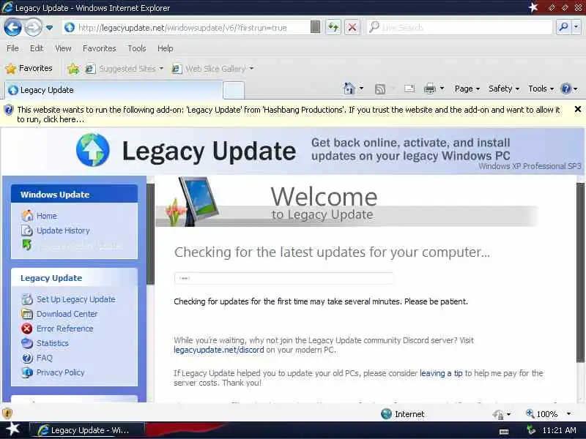Open the Favorites menu

(100, 48)
